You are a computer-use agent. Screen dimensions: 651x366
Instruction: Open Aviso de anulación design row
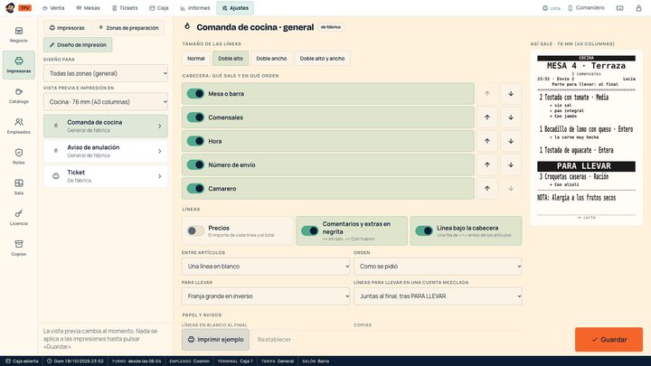click(106, 151)
